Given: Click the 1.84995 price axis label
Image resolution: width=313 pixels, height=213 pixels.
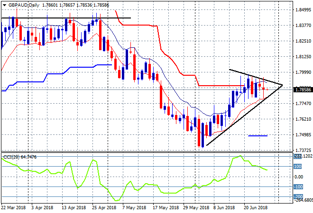Looking at the screenshot, I should coord(303,10).
